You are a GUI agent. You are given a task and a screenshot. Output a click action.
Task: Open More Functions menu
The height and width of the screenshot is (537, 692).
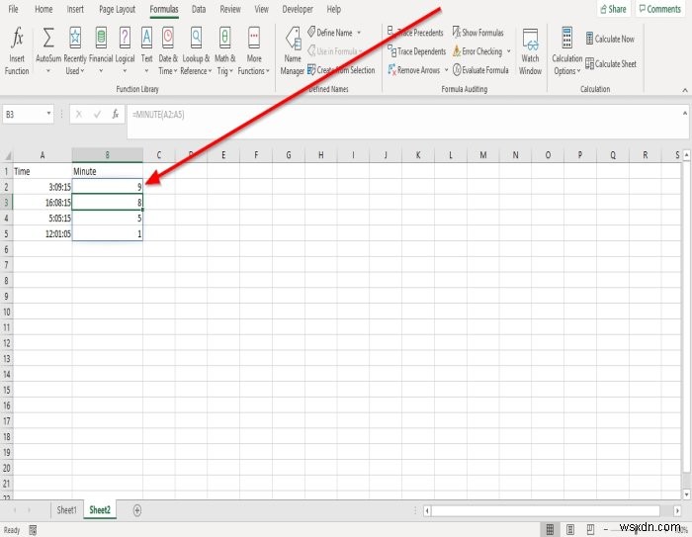[254, 50]
